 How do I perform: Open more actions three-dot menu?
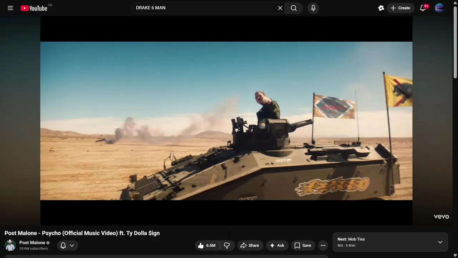(323, 245)
